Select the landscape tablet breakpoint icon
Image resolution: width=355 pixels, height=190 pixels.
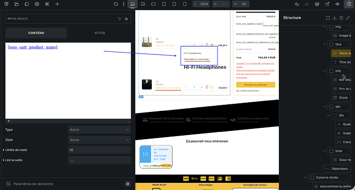pyautogui.click(x=153, y=4)
